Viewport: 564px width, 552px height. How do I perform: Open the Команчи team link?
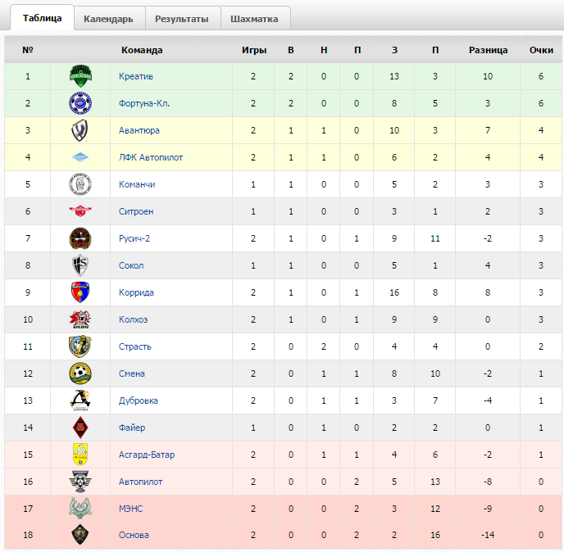(137, 184)
